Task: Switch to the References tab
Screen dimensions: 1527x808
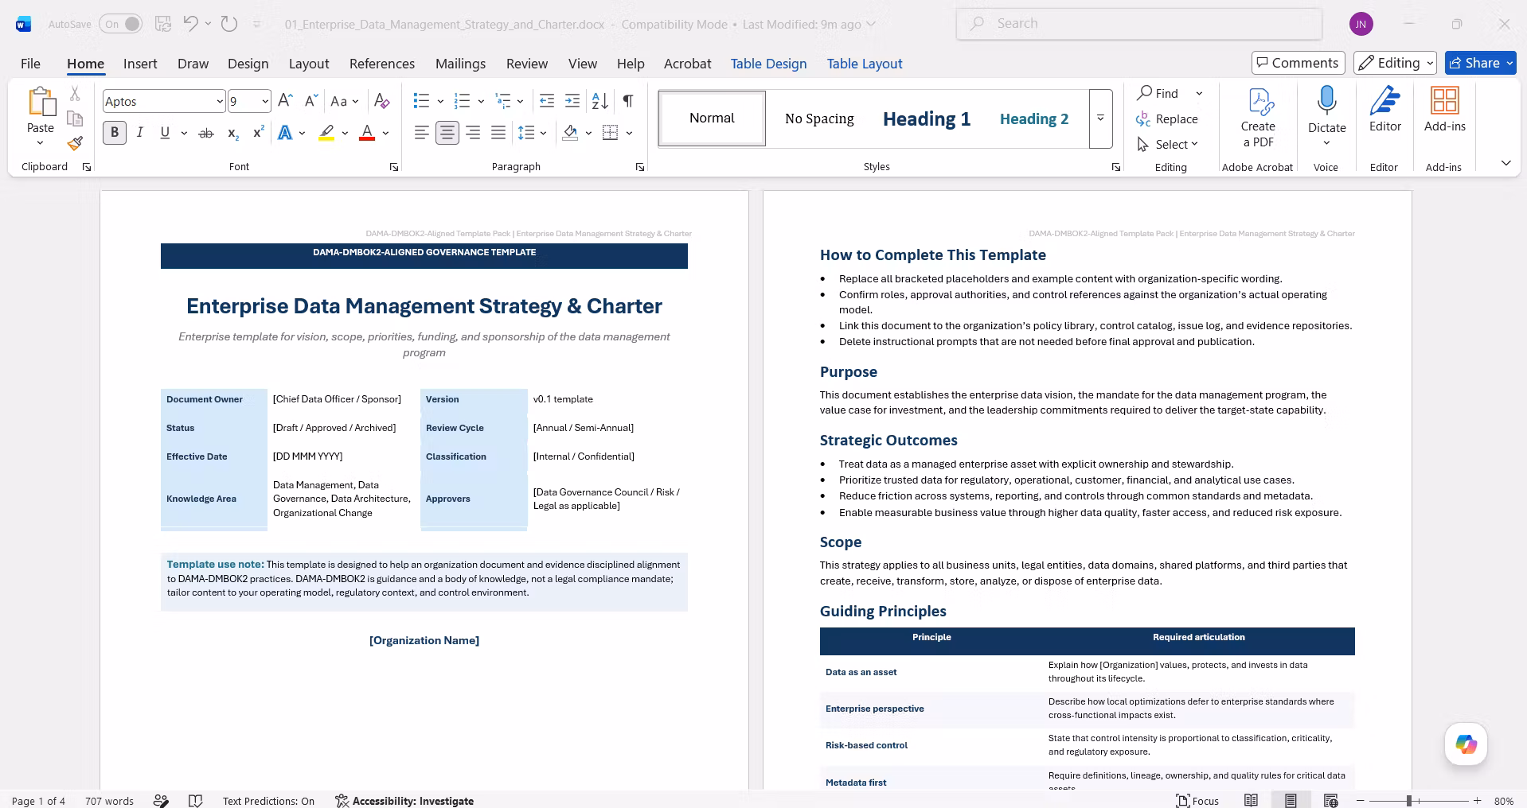Action: coord(382,64)
